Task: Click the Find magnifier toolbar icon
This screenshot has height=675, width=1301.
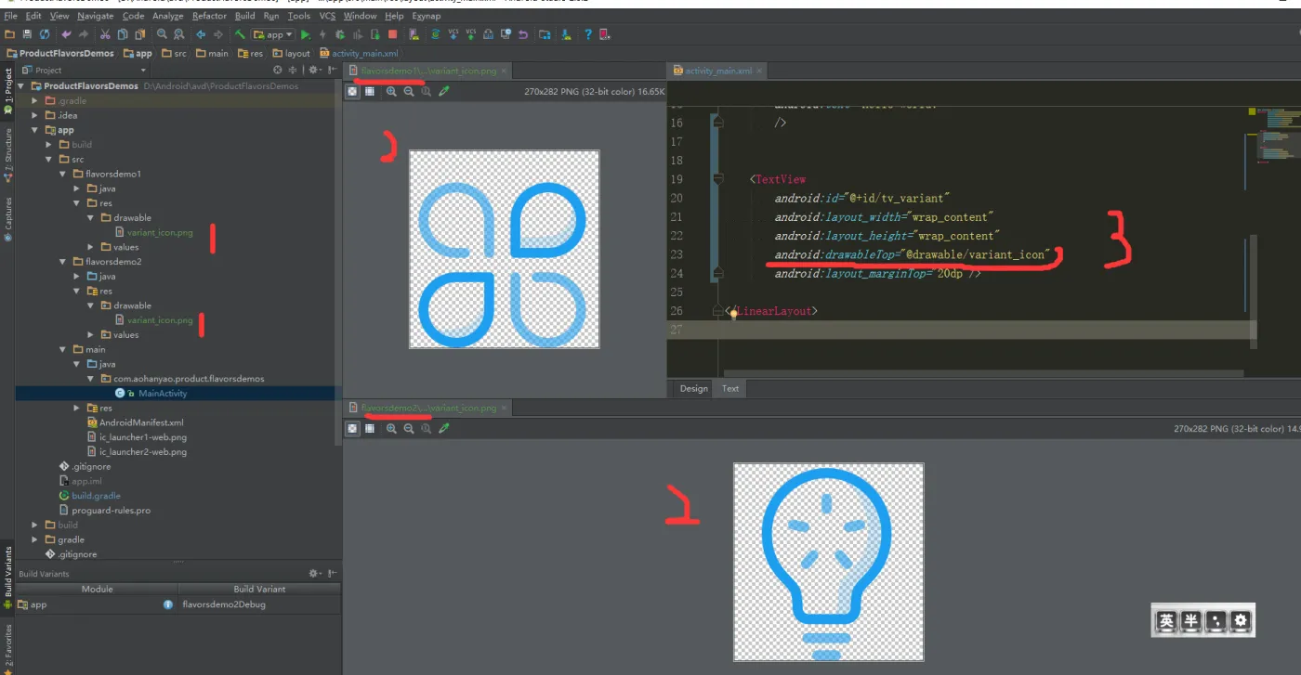Action: (162, 34)
